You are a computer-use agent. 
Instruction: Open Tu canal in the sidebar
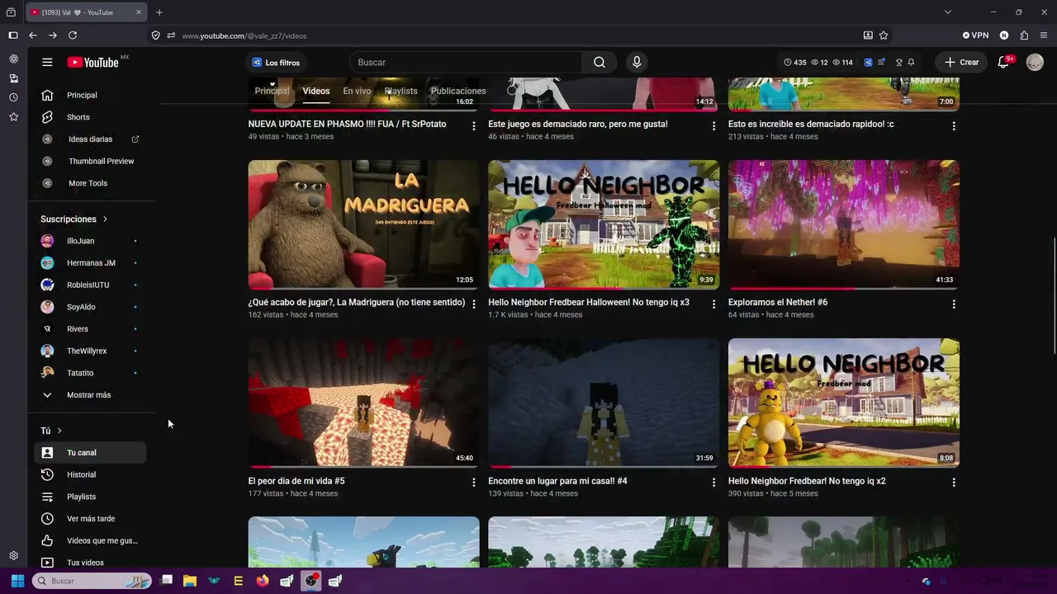point(91,453)
